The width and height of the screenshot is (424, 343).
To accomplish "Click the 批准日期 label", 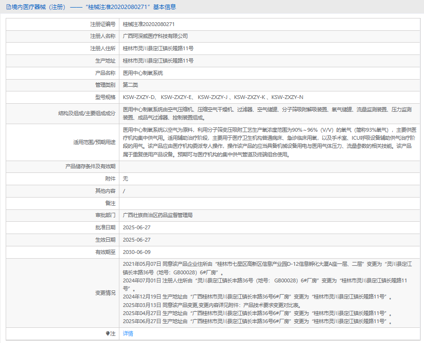I will (x=105, y=227).
